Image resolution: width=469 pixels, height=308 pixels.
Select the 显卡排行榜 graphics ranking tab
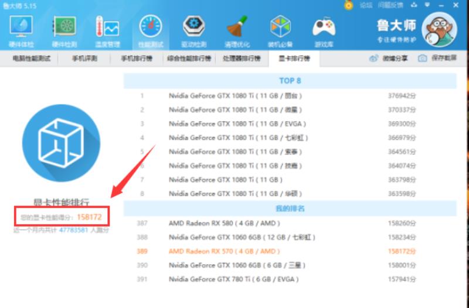[x=294, y=58]
